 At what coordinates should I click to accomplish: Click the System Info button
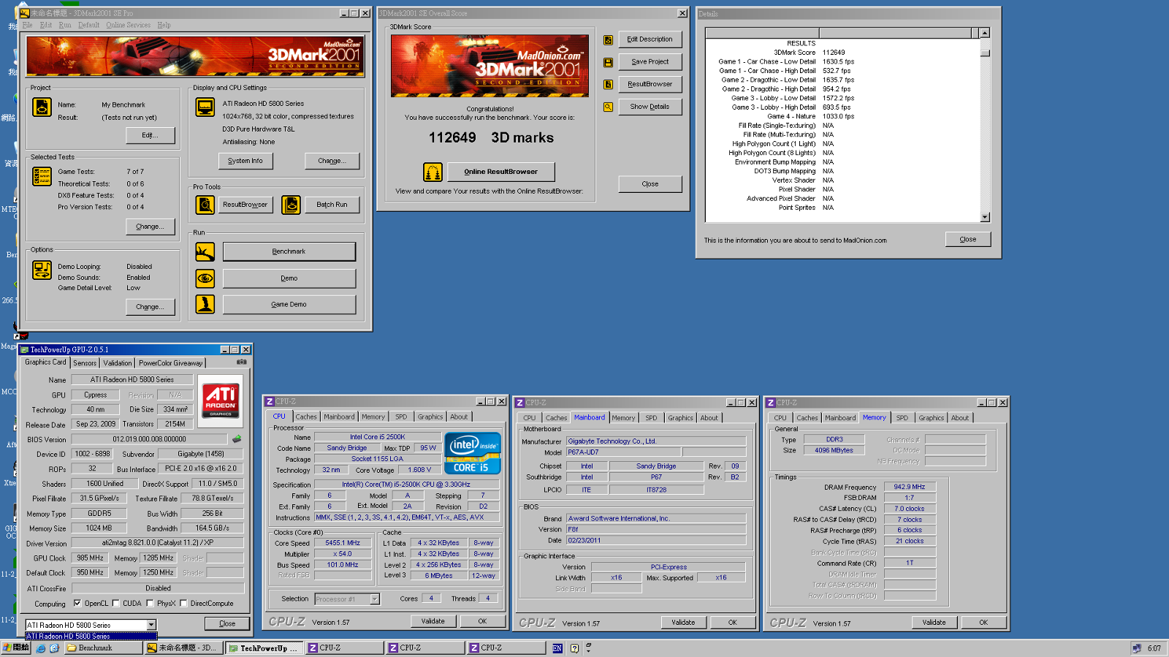pyautogui.click(x=245, y=161)
